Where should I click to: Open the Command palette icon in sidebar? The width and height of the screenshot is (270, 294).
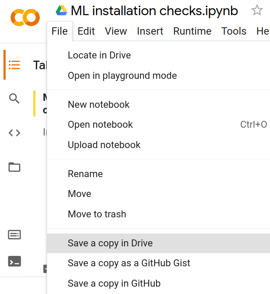tap(14, 235)
